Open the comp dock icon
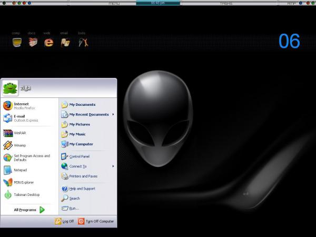 click(x=17, y=42)
